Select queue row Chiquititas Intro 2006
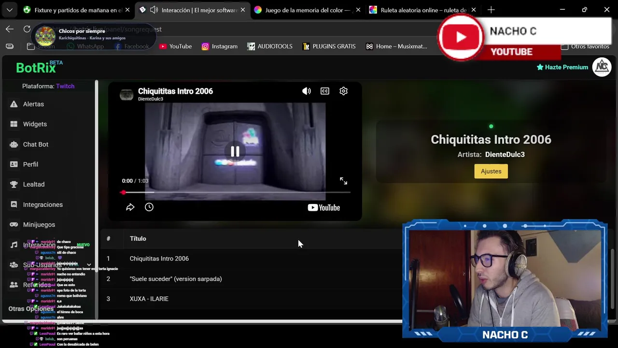Image resolution: width=618 pixels, height=348 pixels. tap(251, 259)
